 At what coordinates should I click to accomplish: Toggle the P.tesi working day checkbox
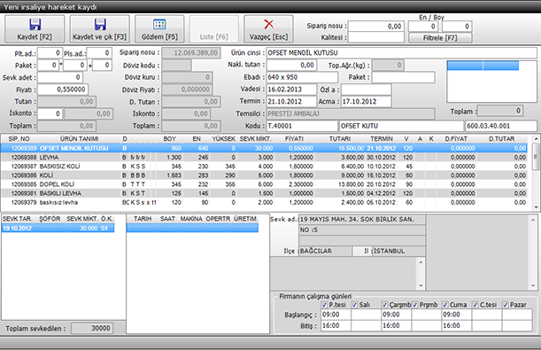click(x=324, y=305)
